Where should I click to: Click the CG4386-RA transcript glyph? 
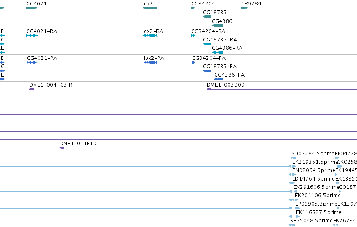[217, 52]
